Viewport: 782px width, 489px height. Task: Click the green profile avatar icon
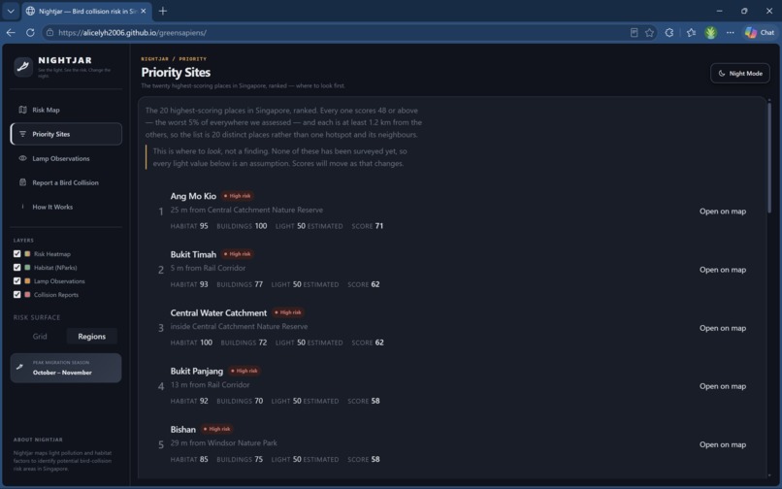pos(710,32)
